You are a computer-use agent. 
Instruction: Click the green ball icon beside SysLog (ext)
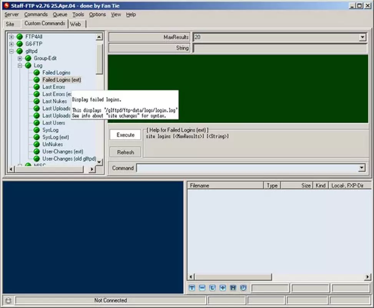(x=37, y=137)
